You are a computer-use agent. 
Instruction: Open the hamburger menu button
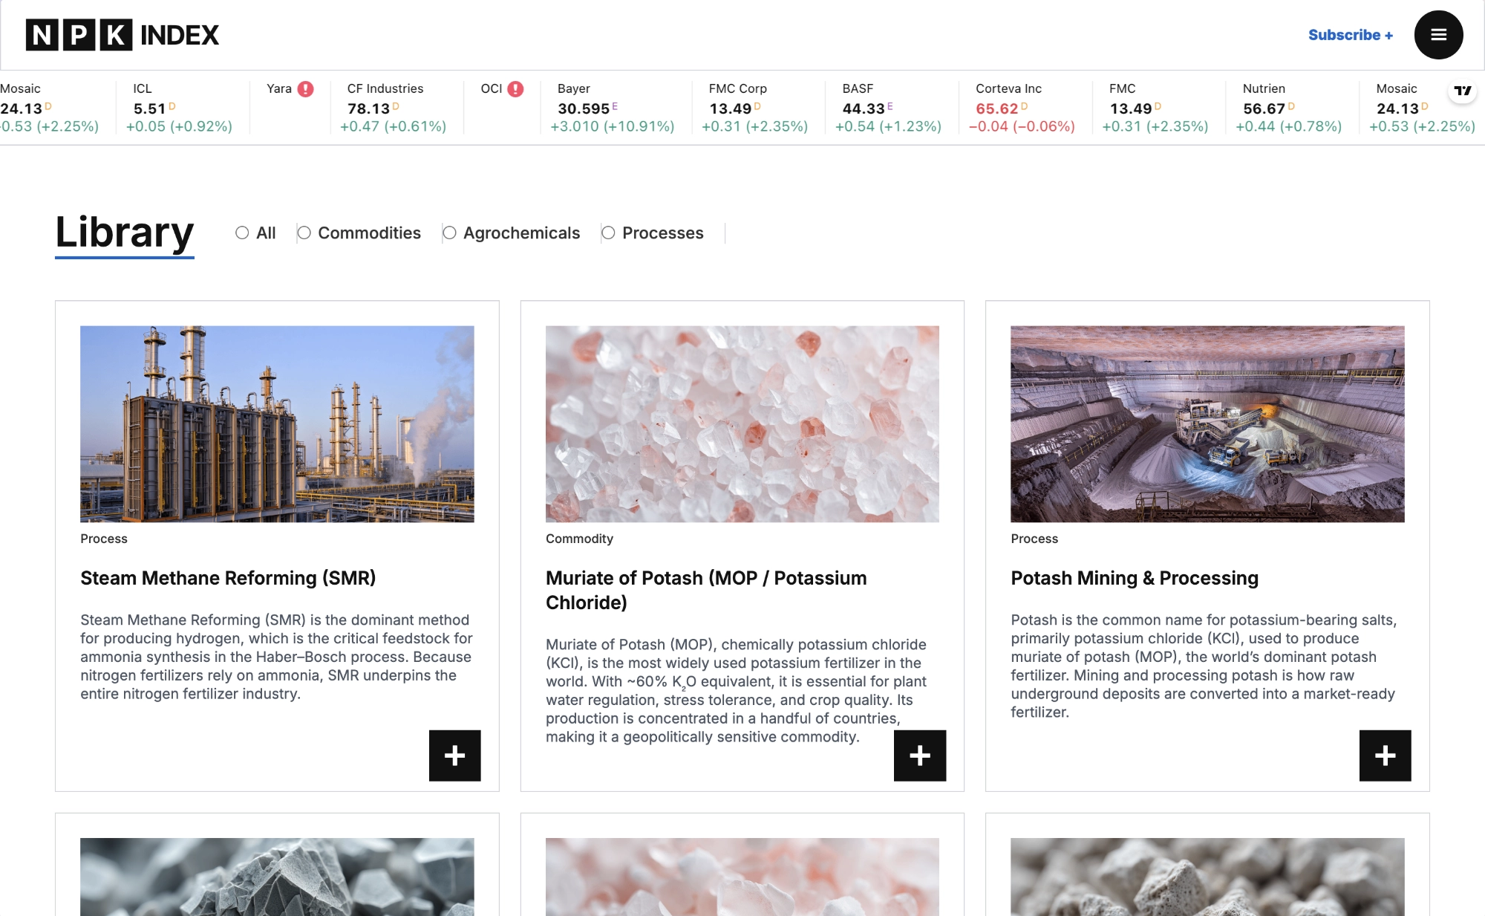pyautogui.click(x=1438, y=35)
